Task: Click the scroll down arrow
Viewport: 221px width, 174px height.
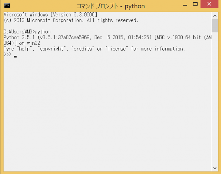Action: click(x=214, y=167)
